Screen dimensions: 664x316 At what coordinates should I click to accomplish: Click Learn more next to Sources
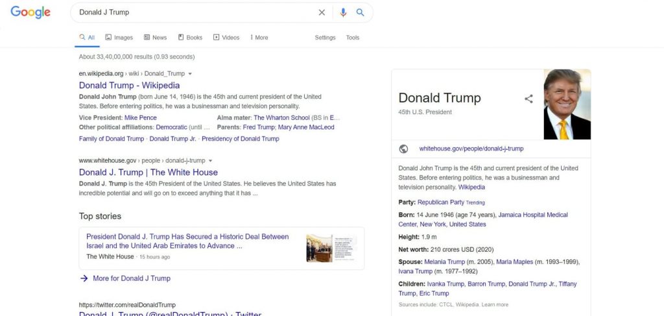495,304
